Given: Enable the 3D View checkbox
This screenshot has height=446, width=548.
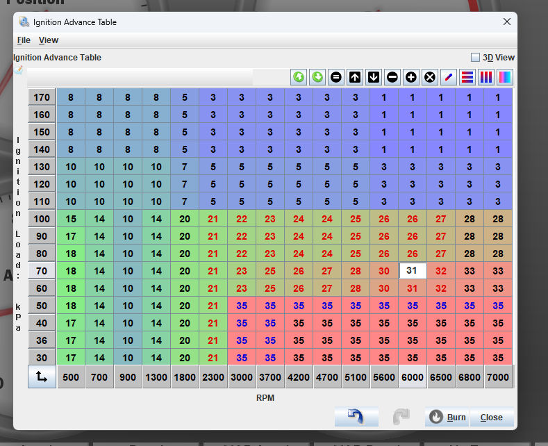Looking at the screenshot, I should [476, 58].
